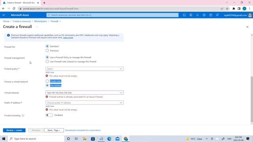The width and height of the screenshot is (253, 142).
Task: Open Windows notification center icon
Action: [x=248, y=138]
